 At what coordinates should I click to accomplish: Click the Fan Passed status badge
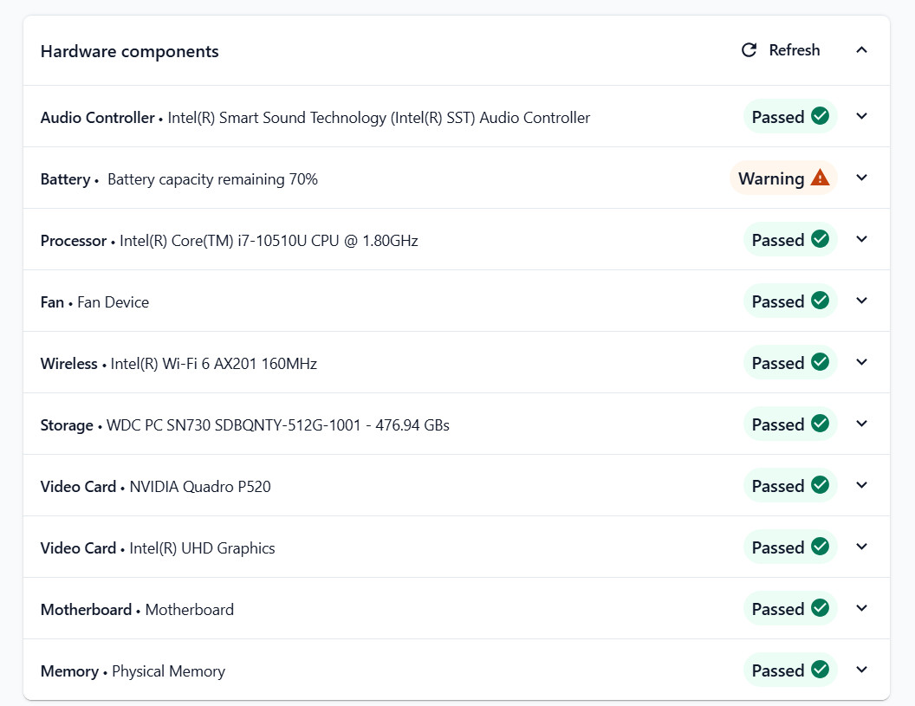point(790,301)
